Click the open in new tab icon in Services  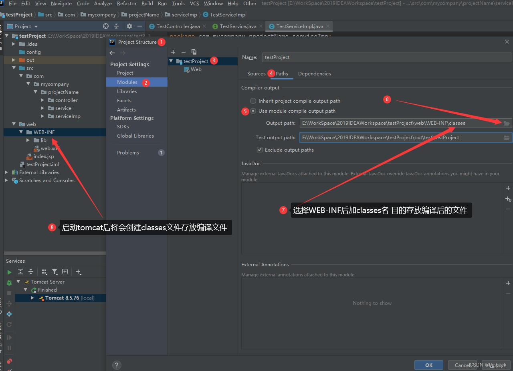pos(65,272)
